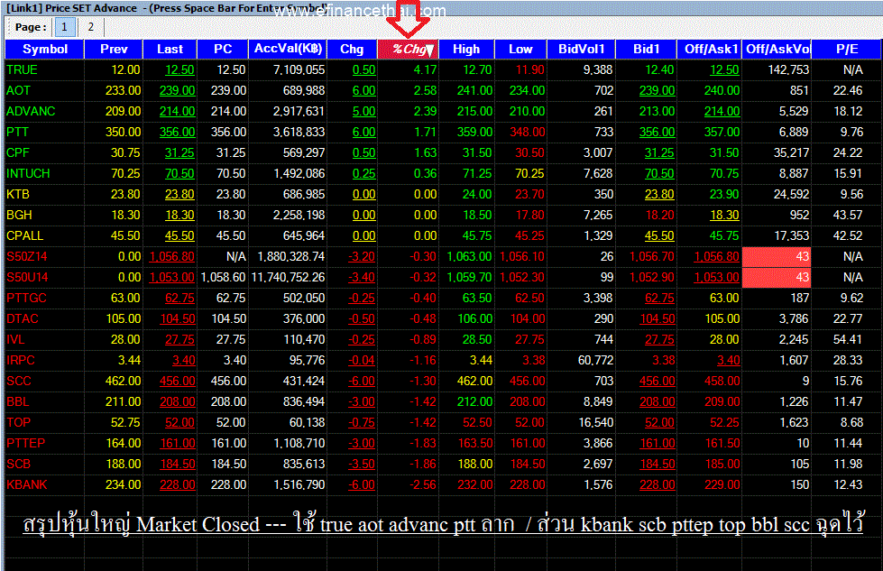Switch to page 2 tab
The image size is (883, 571).
click(91, 26)
